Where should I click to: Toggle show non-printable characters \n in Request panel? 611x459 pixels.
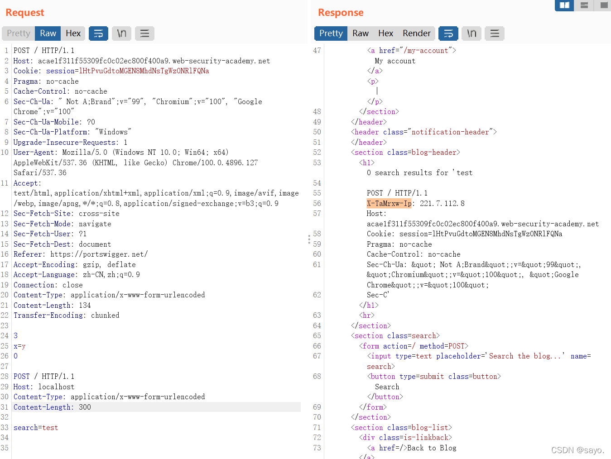point(121,33)
